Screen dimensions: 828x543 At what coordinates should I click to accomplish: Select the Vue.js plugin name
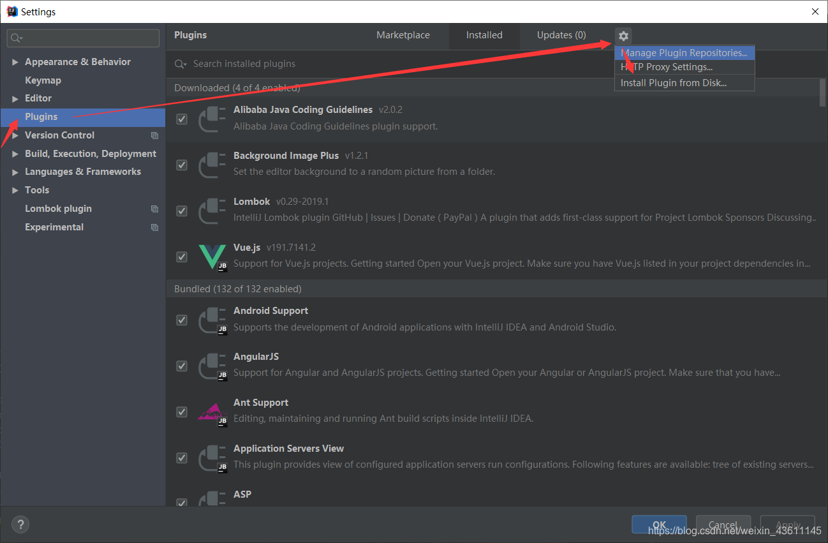click(247, 248)
